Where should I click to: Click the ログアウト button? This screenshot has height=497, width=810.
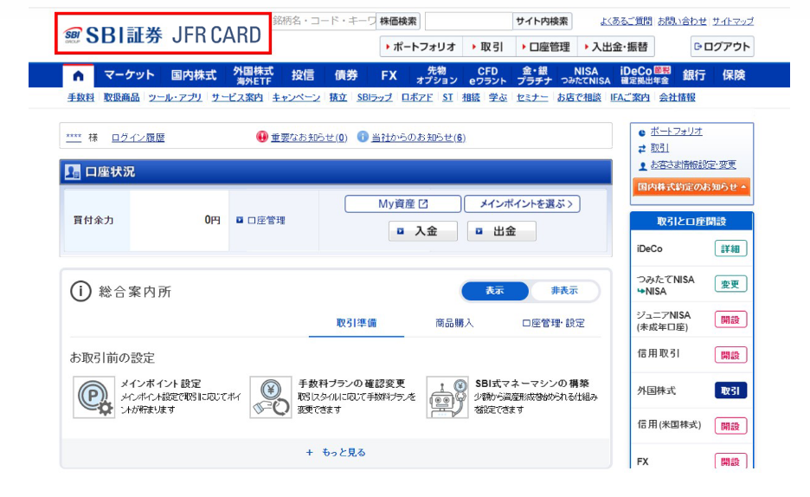point(723,47)
